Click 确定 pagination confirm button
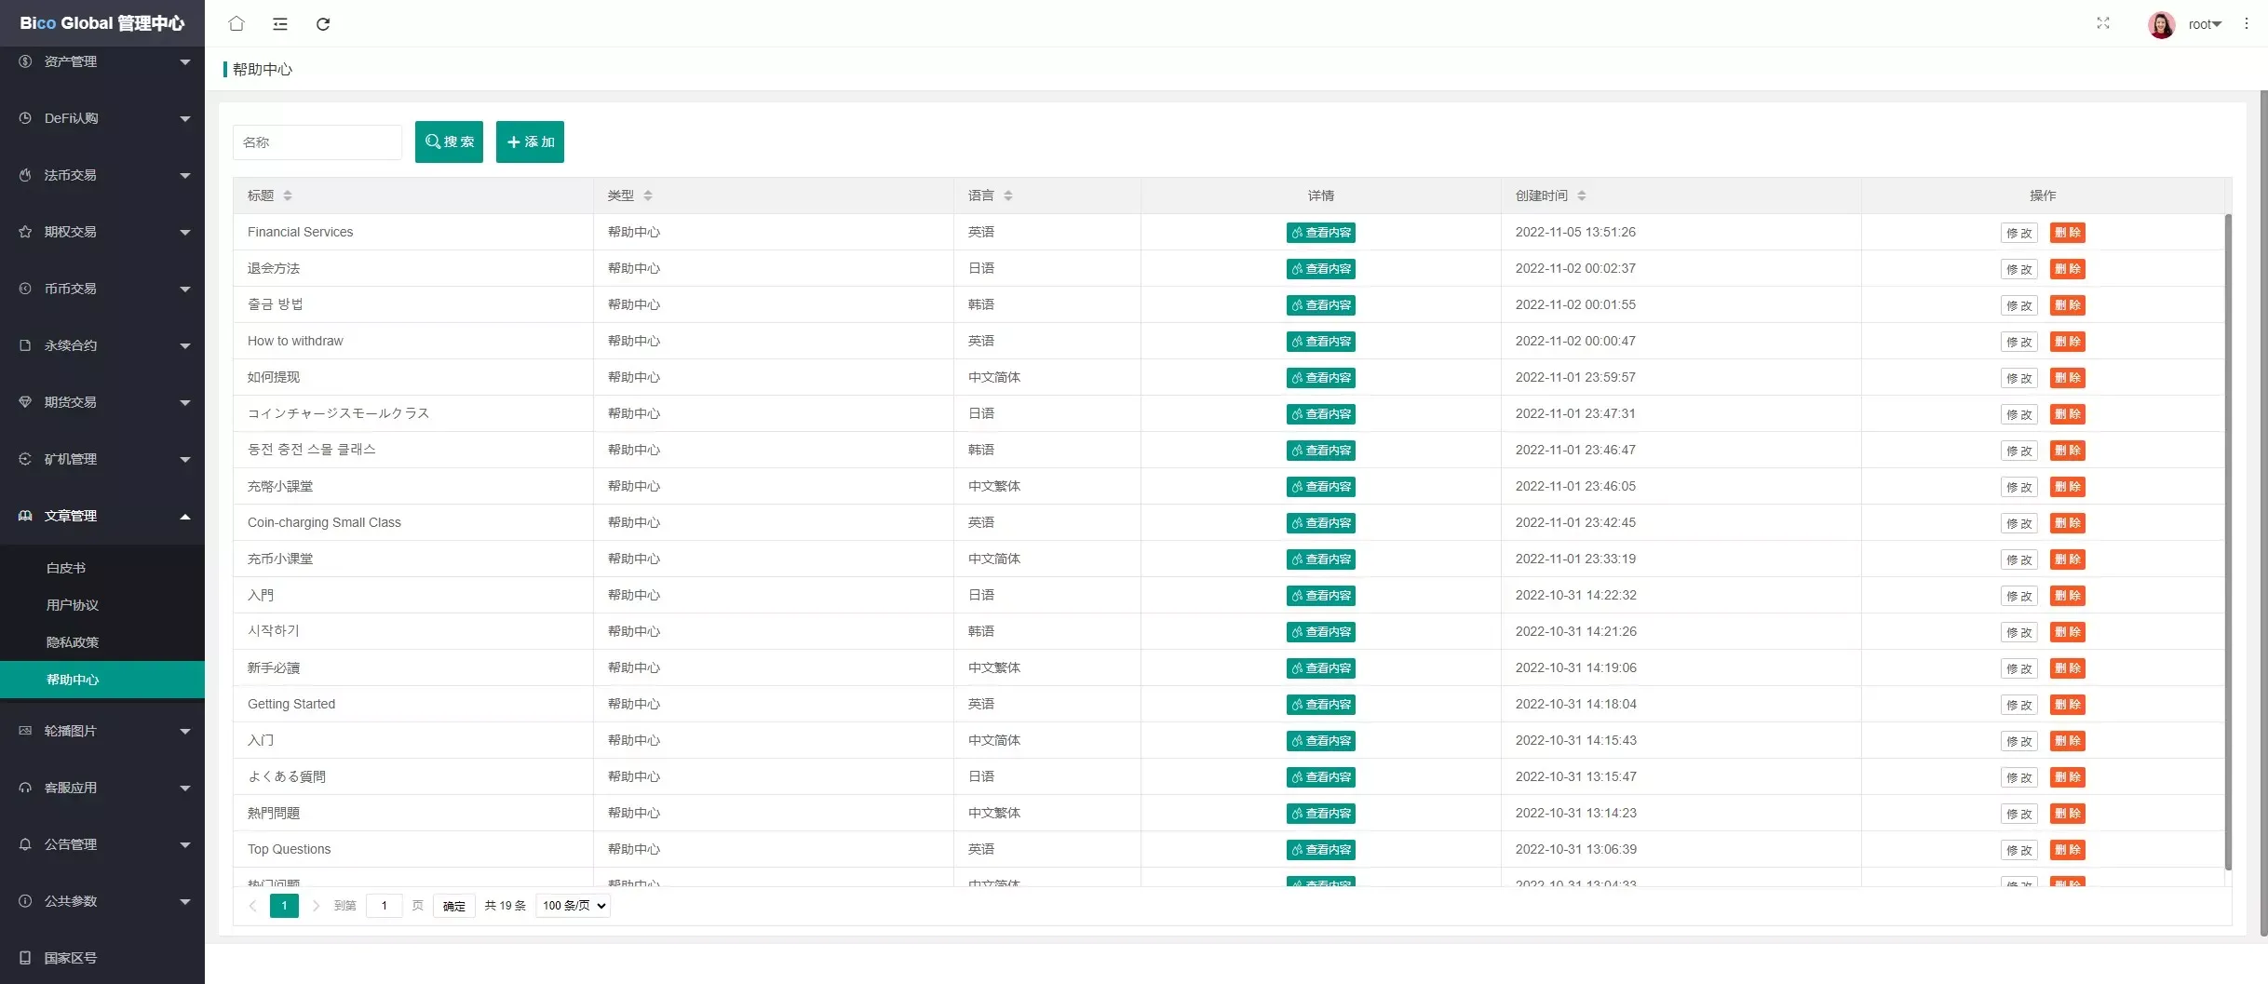2268x984 pixels. click(x=454, y=906)
